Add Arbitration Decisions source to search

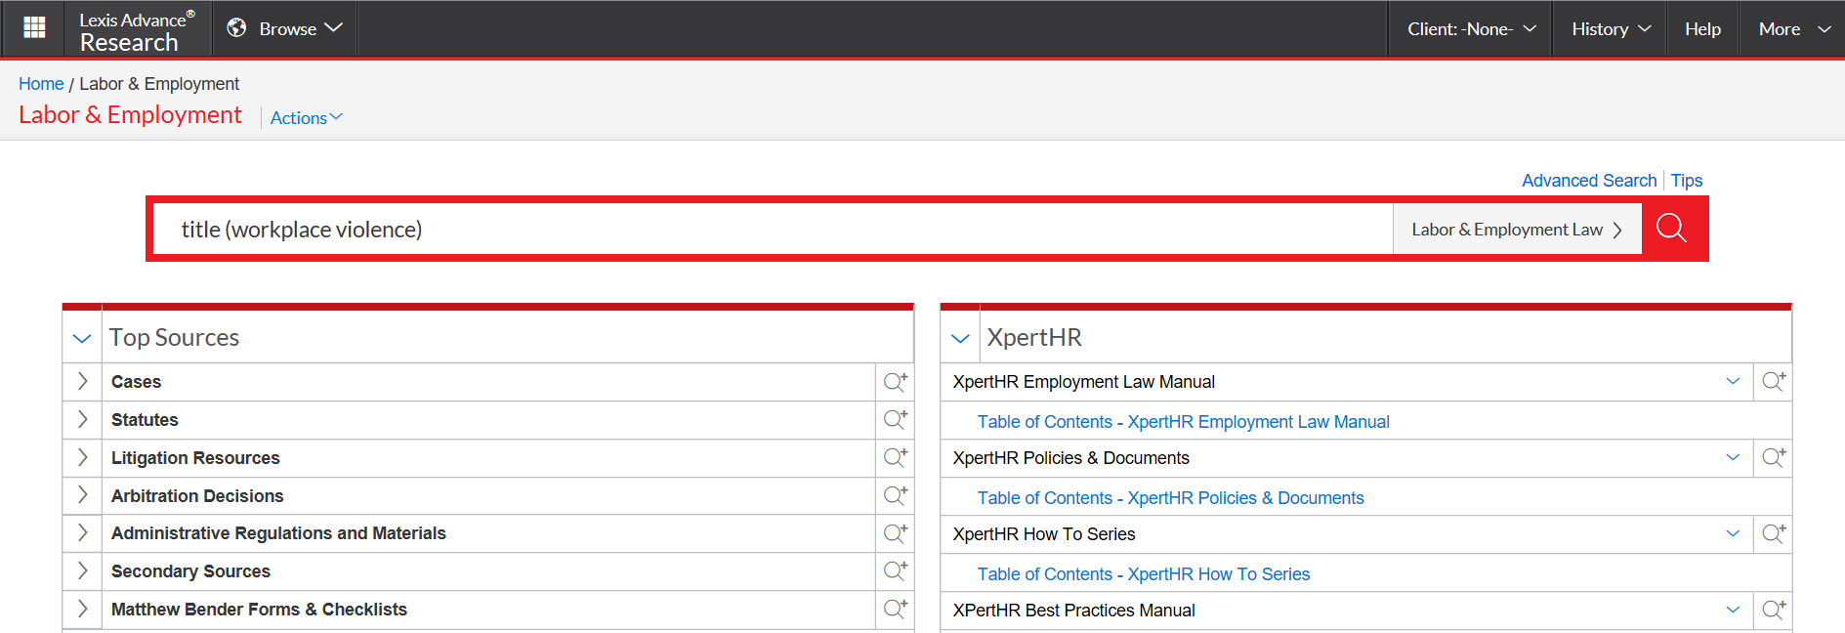coord(895,495)
